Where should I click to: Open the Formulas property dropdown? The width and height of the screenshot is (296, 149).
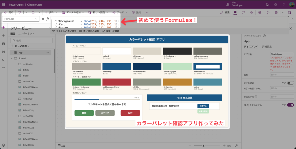pyautogui.click(x=20, y=19)
